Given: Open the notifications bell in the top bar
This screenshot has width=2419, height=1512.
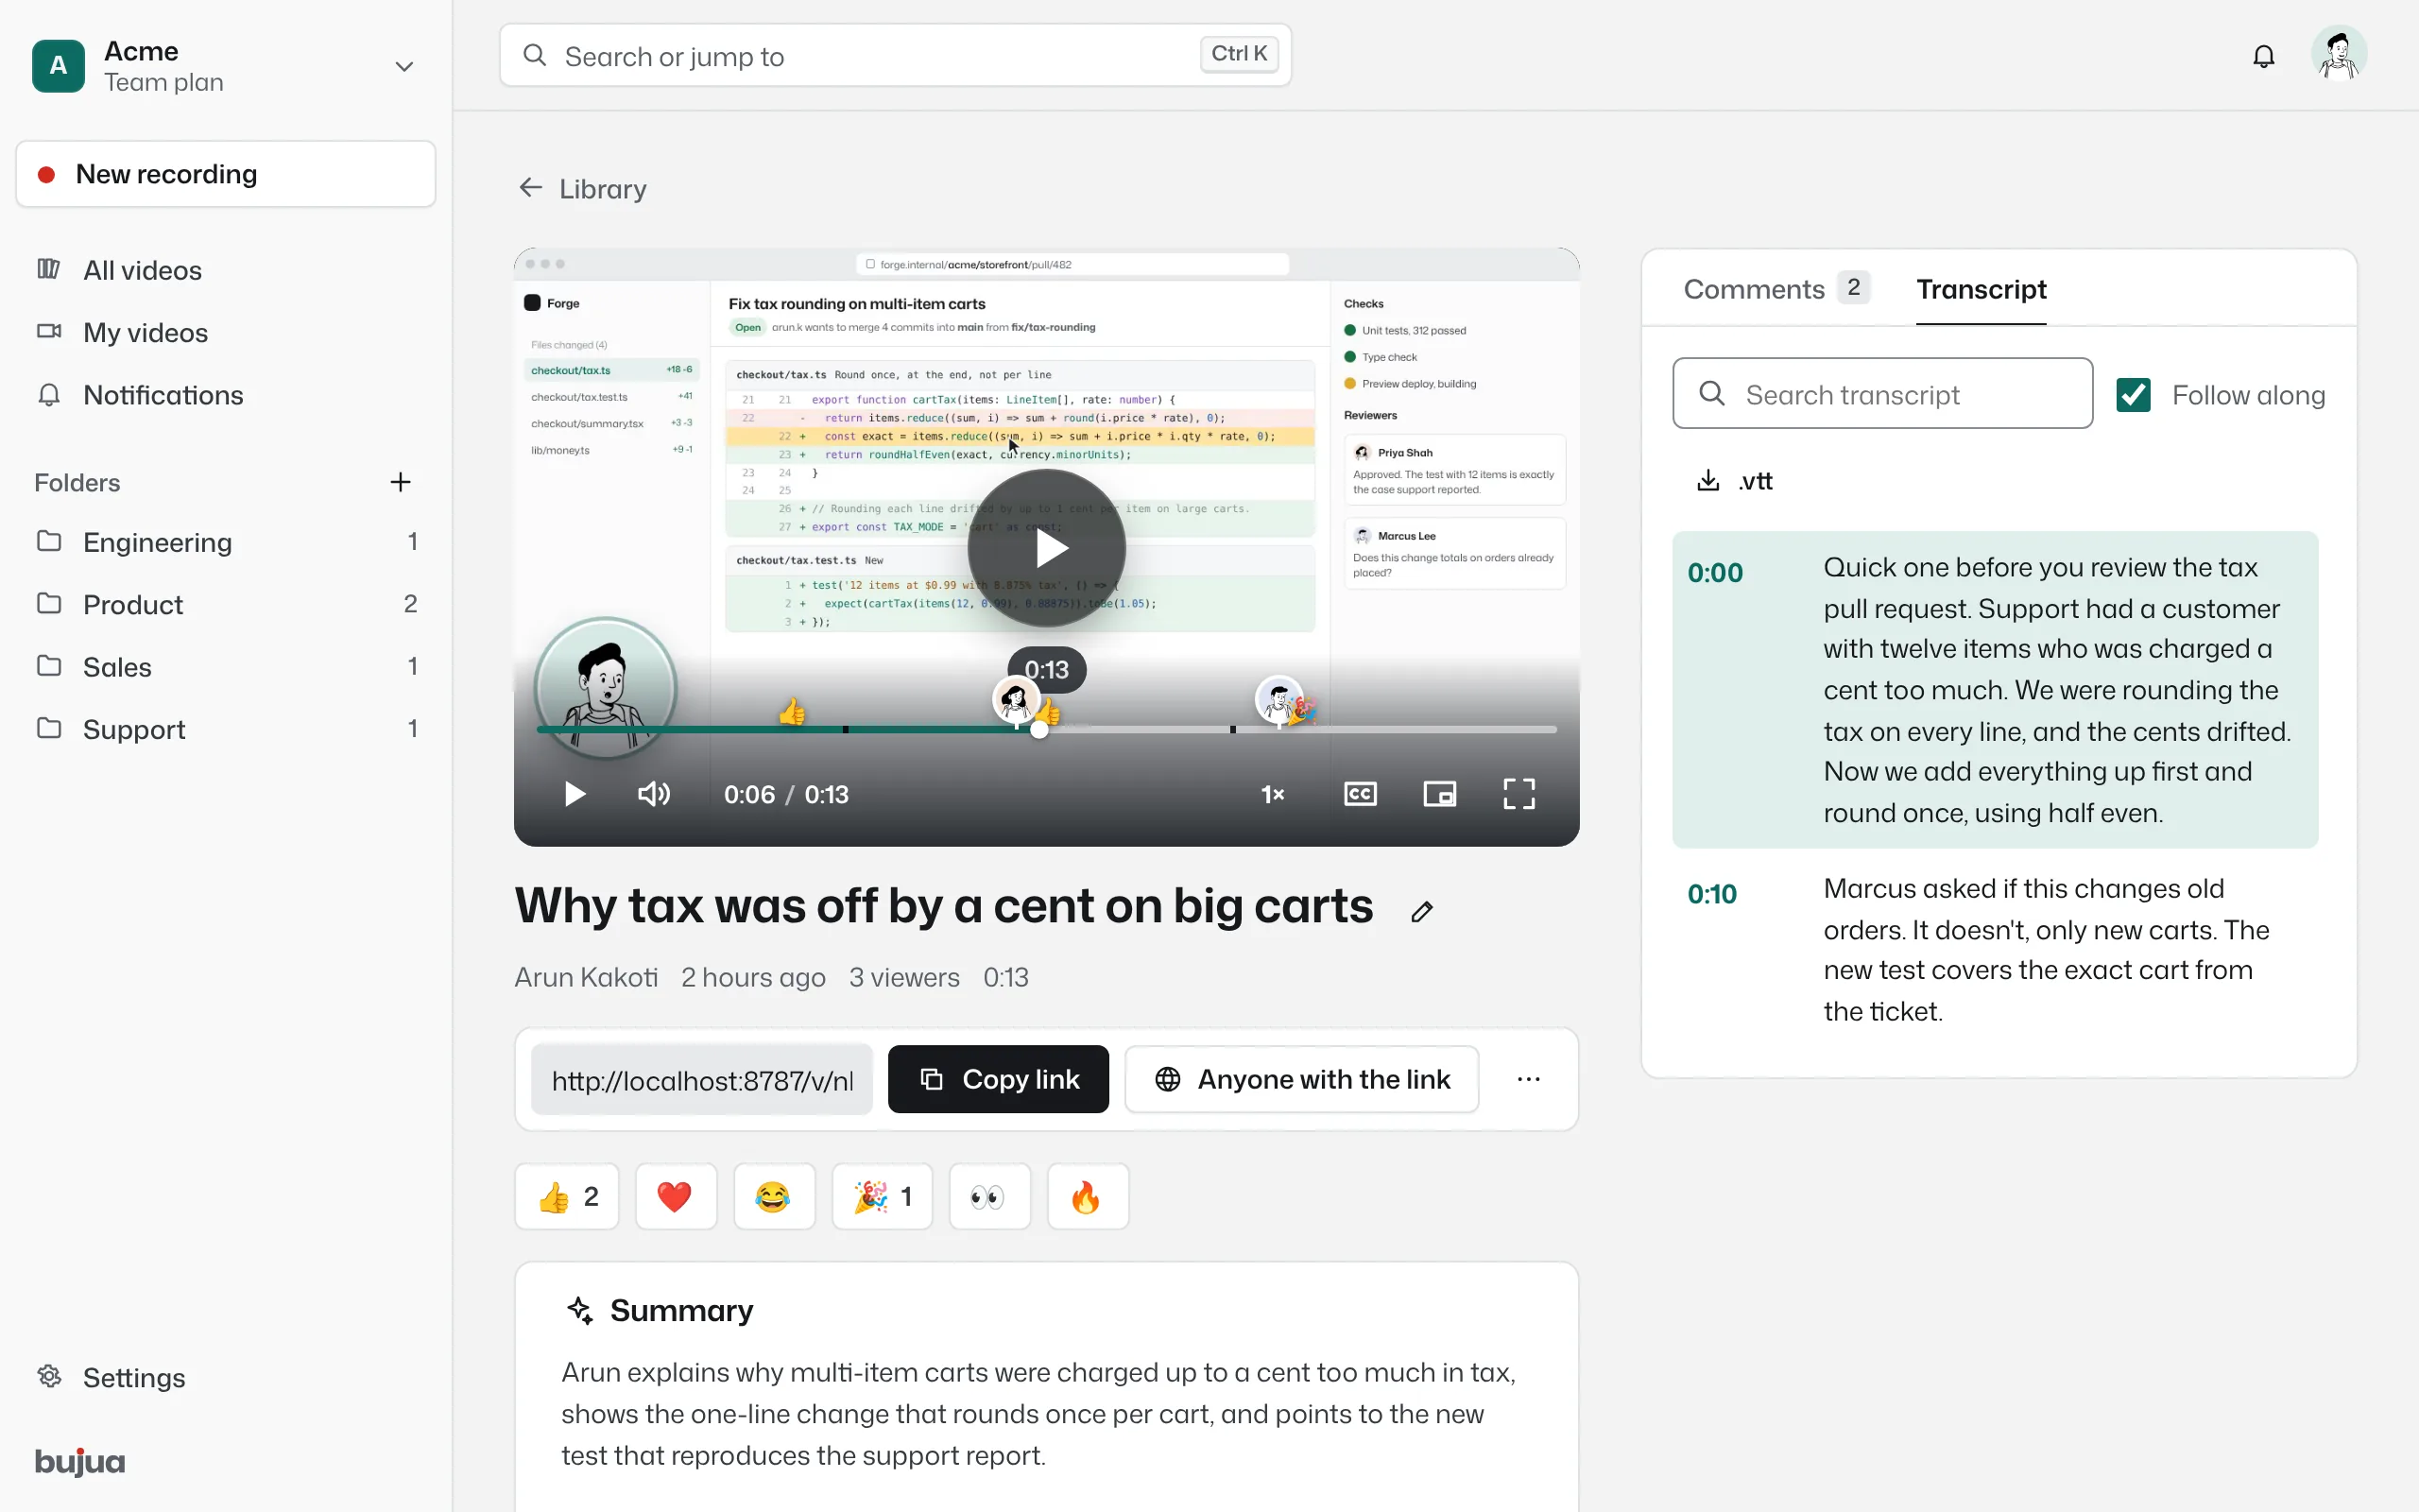Looking at the screenshot, I should pos(2263,56).
